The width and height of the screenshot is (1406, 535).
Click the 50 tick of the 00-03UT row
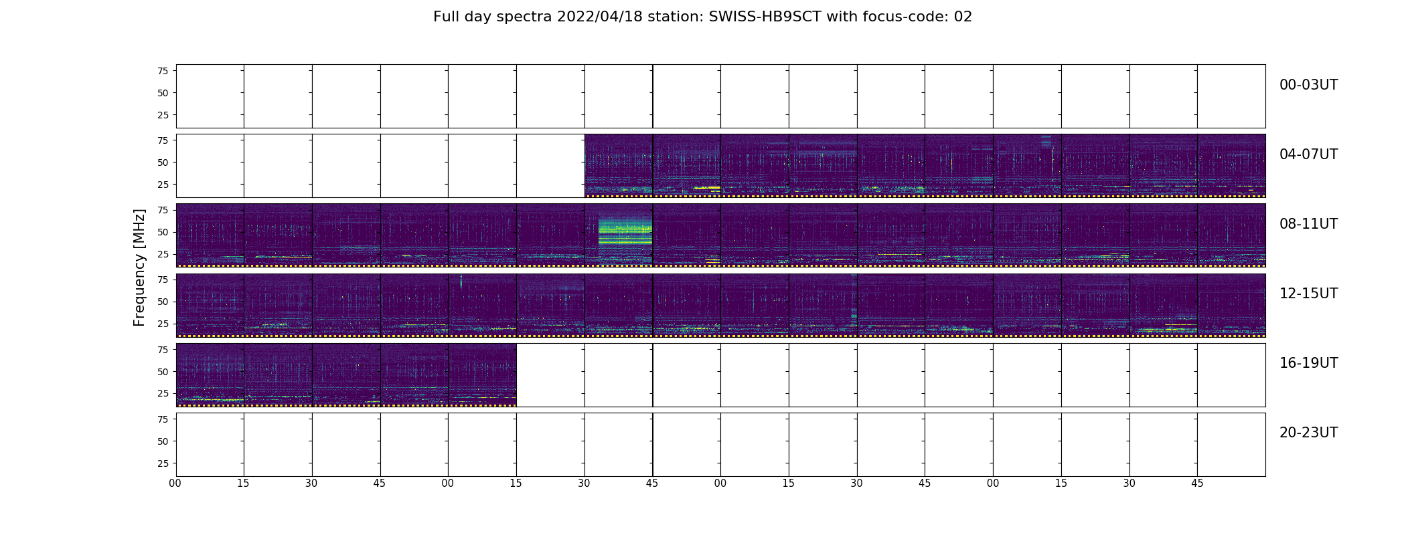click(163, 93)
